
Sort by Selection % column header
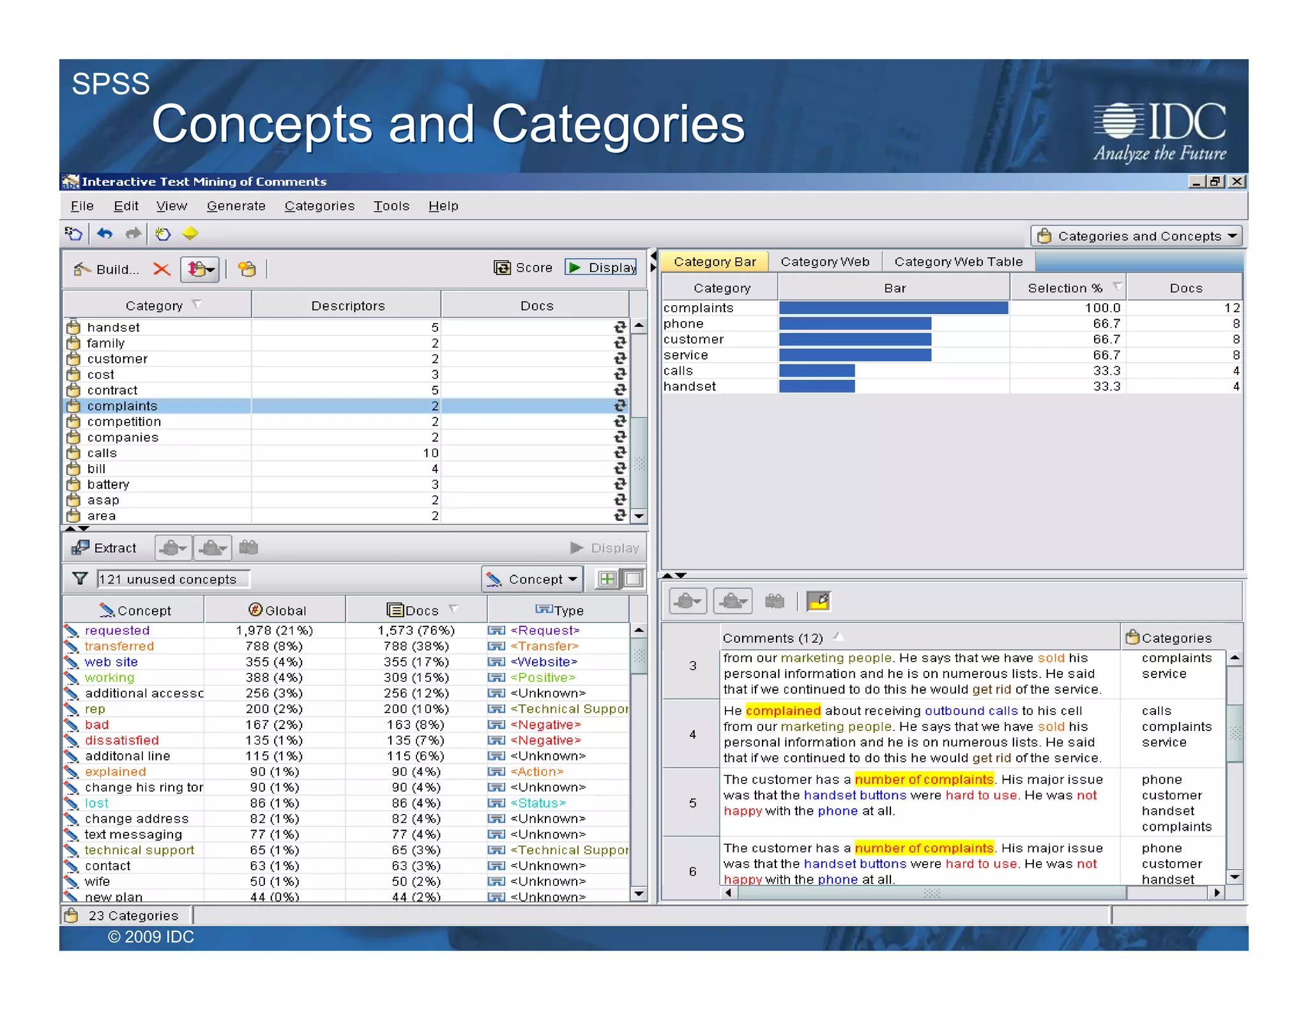point(1068,288)
